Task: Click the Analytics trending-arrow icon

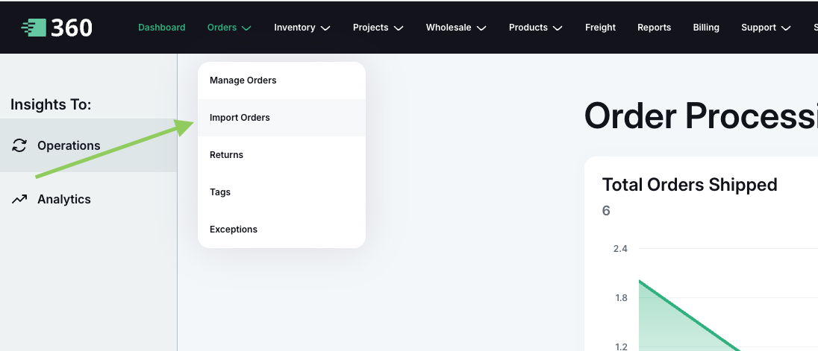Action: pyautogui.click(x=19, y=200)
